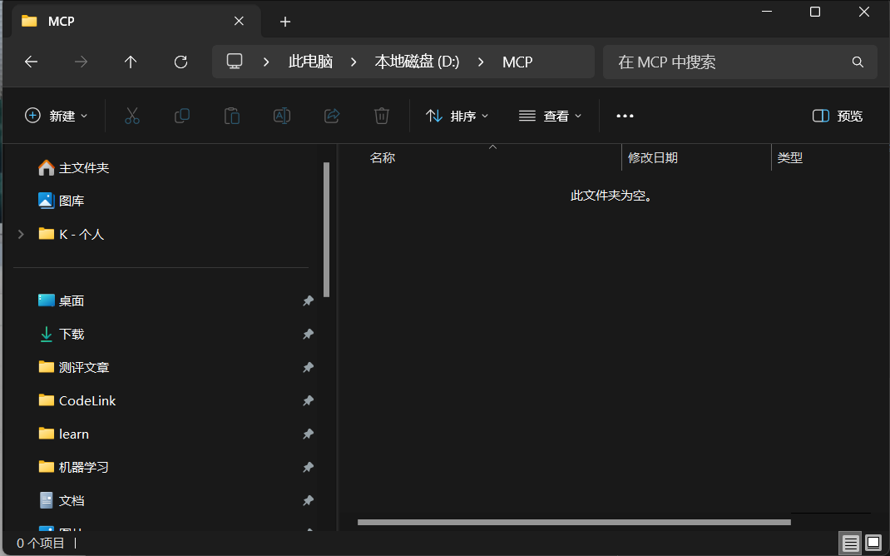Click the computer icon in address bar
Image resolution: width=890 pixels, height=556 pixels.
(235, 62)
